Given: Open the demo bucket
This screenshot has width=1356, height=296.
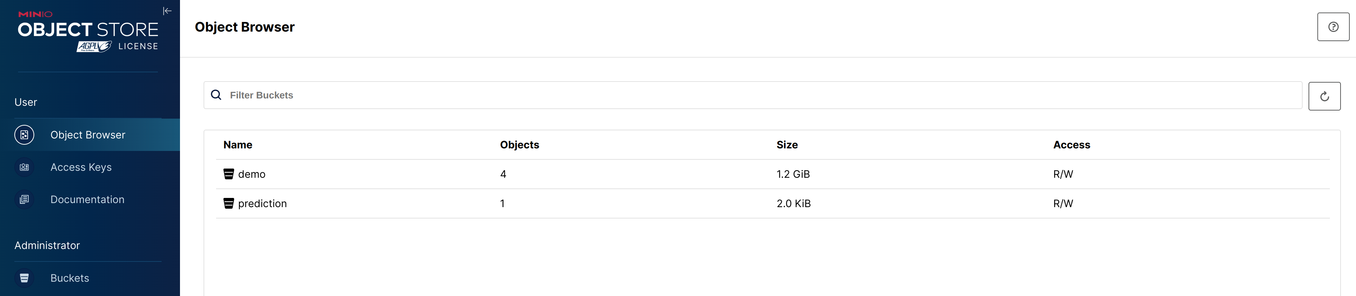Looking at the screenshot, I should coord(252,174).
